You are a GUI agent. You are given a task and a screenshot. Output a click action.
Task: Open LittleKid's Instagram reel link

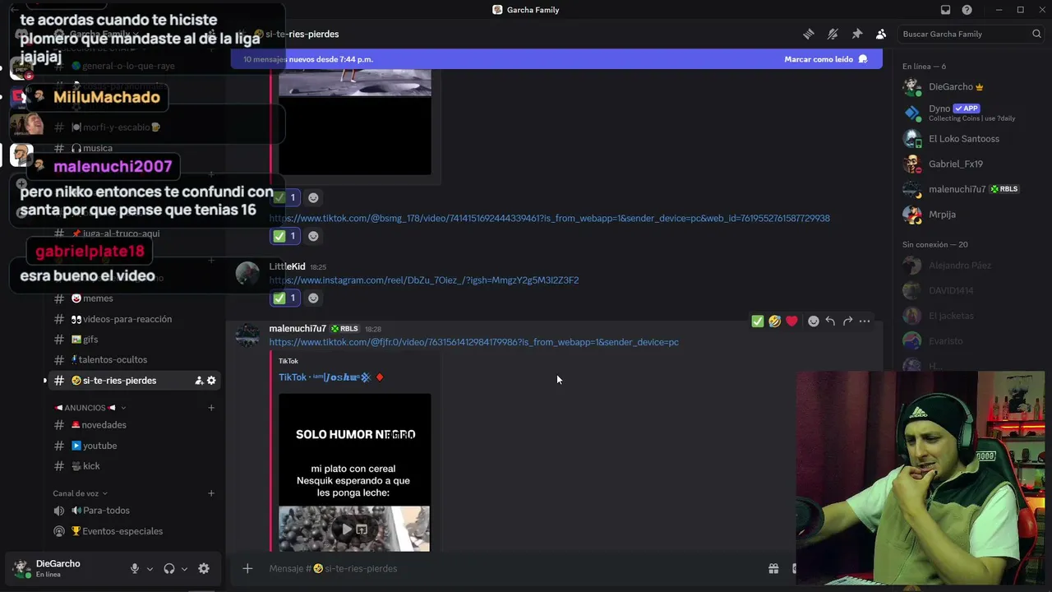tap(423, 280)
